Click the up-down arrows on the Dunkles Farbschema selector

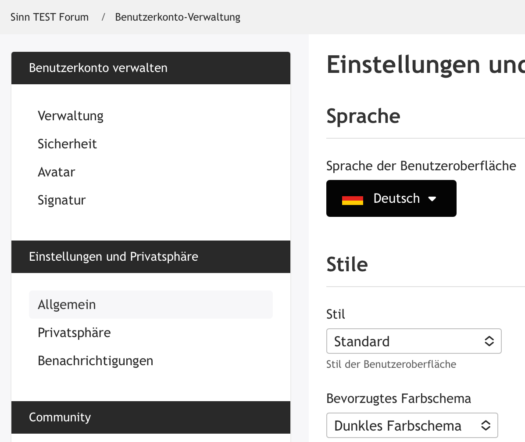point(486,425)
